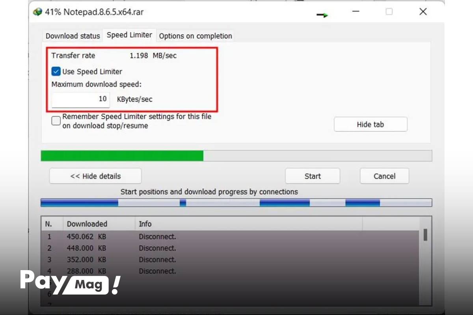Click the maximize window icon
This screenshot has height=315, width=473.
[389, 12]
